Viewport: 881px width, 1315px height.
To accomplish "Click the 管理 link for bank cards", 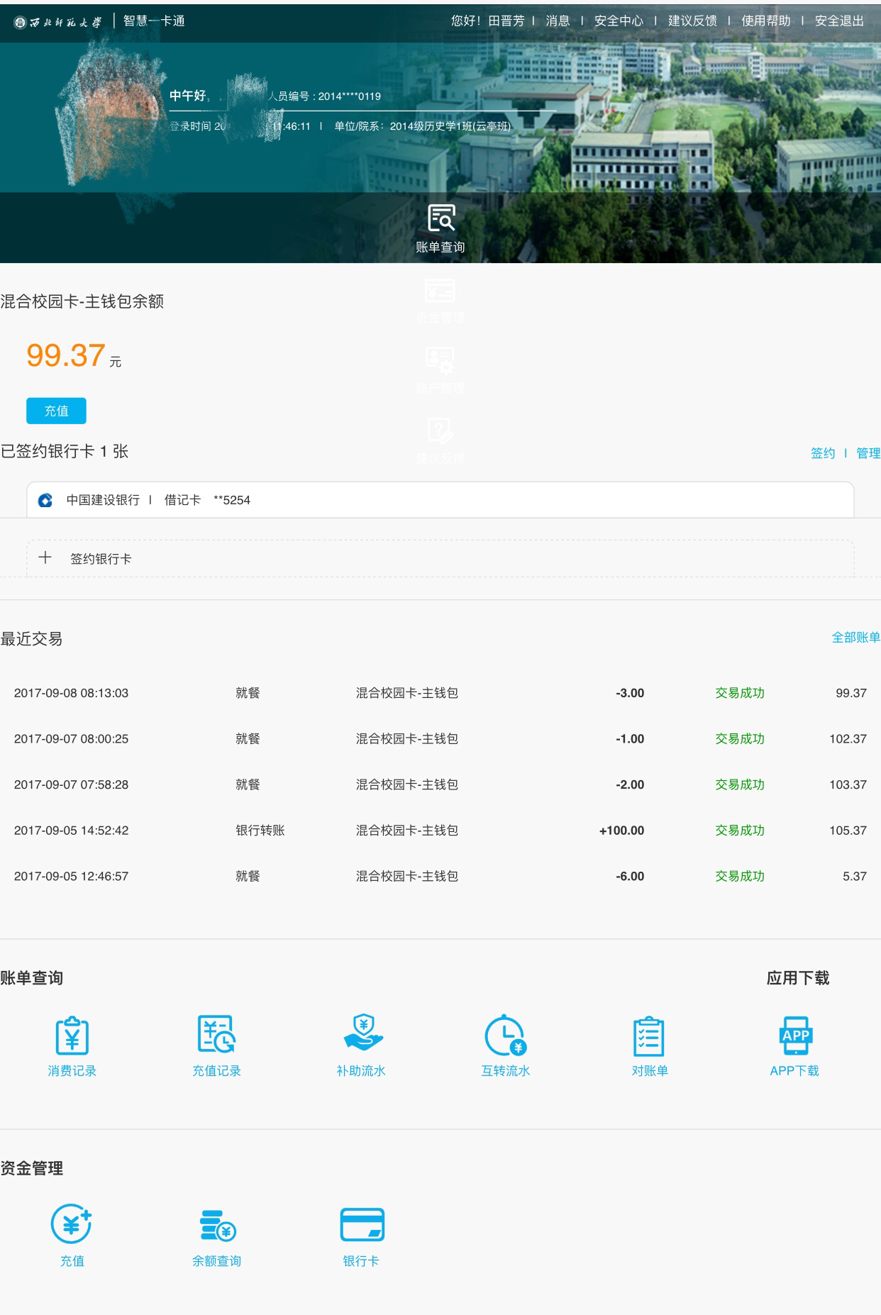I will (x=868, y=453).
